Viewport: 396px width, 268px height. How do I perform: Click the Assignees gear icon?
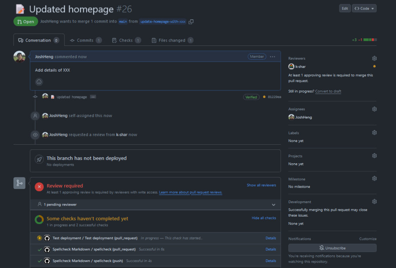coord(374,109)
